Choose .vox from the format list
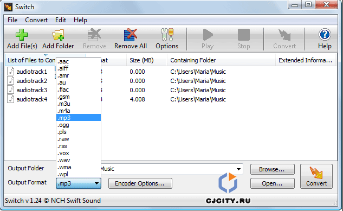 click(79, 153)
